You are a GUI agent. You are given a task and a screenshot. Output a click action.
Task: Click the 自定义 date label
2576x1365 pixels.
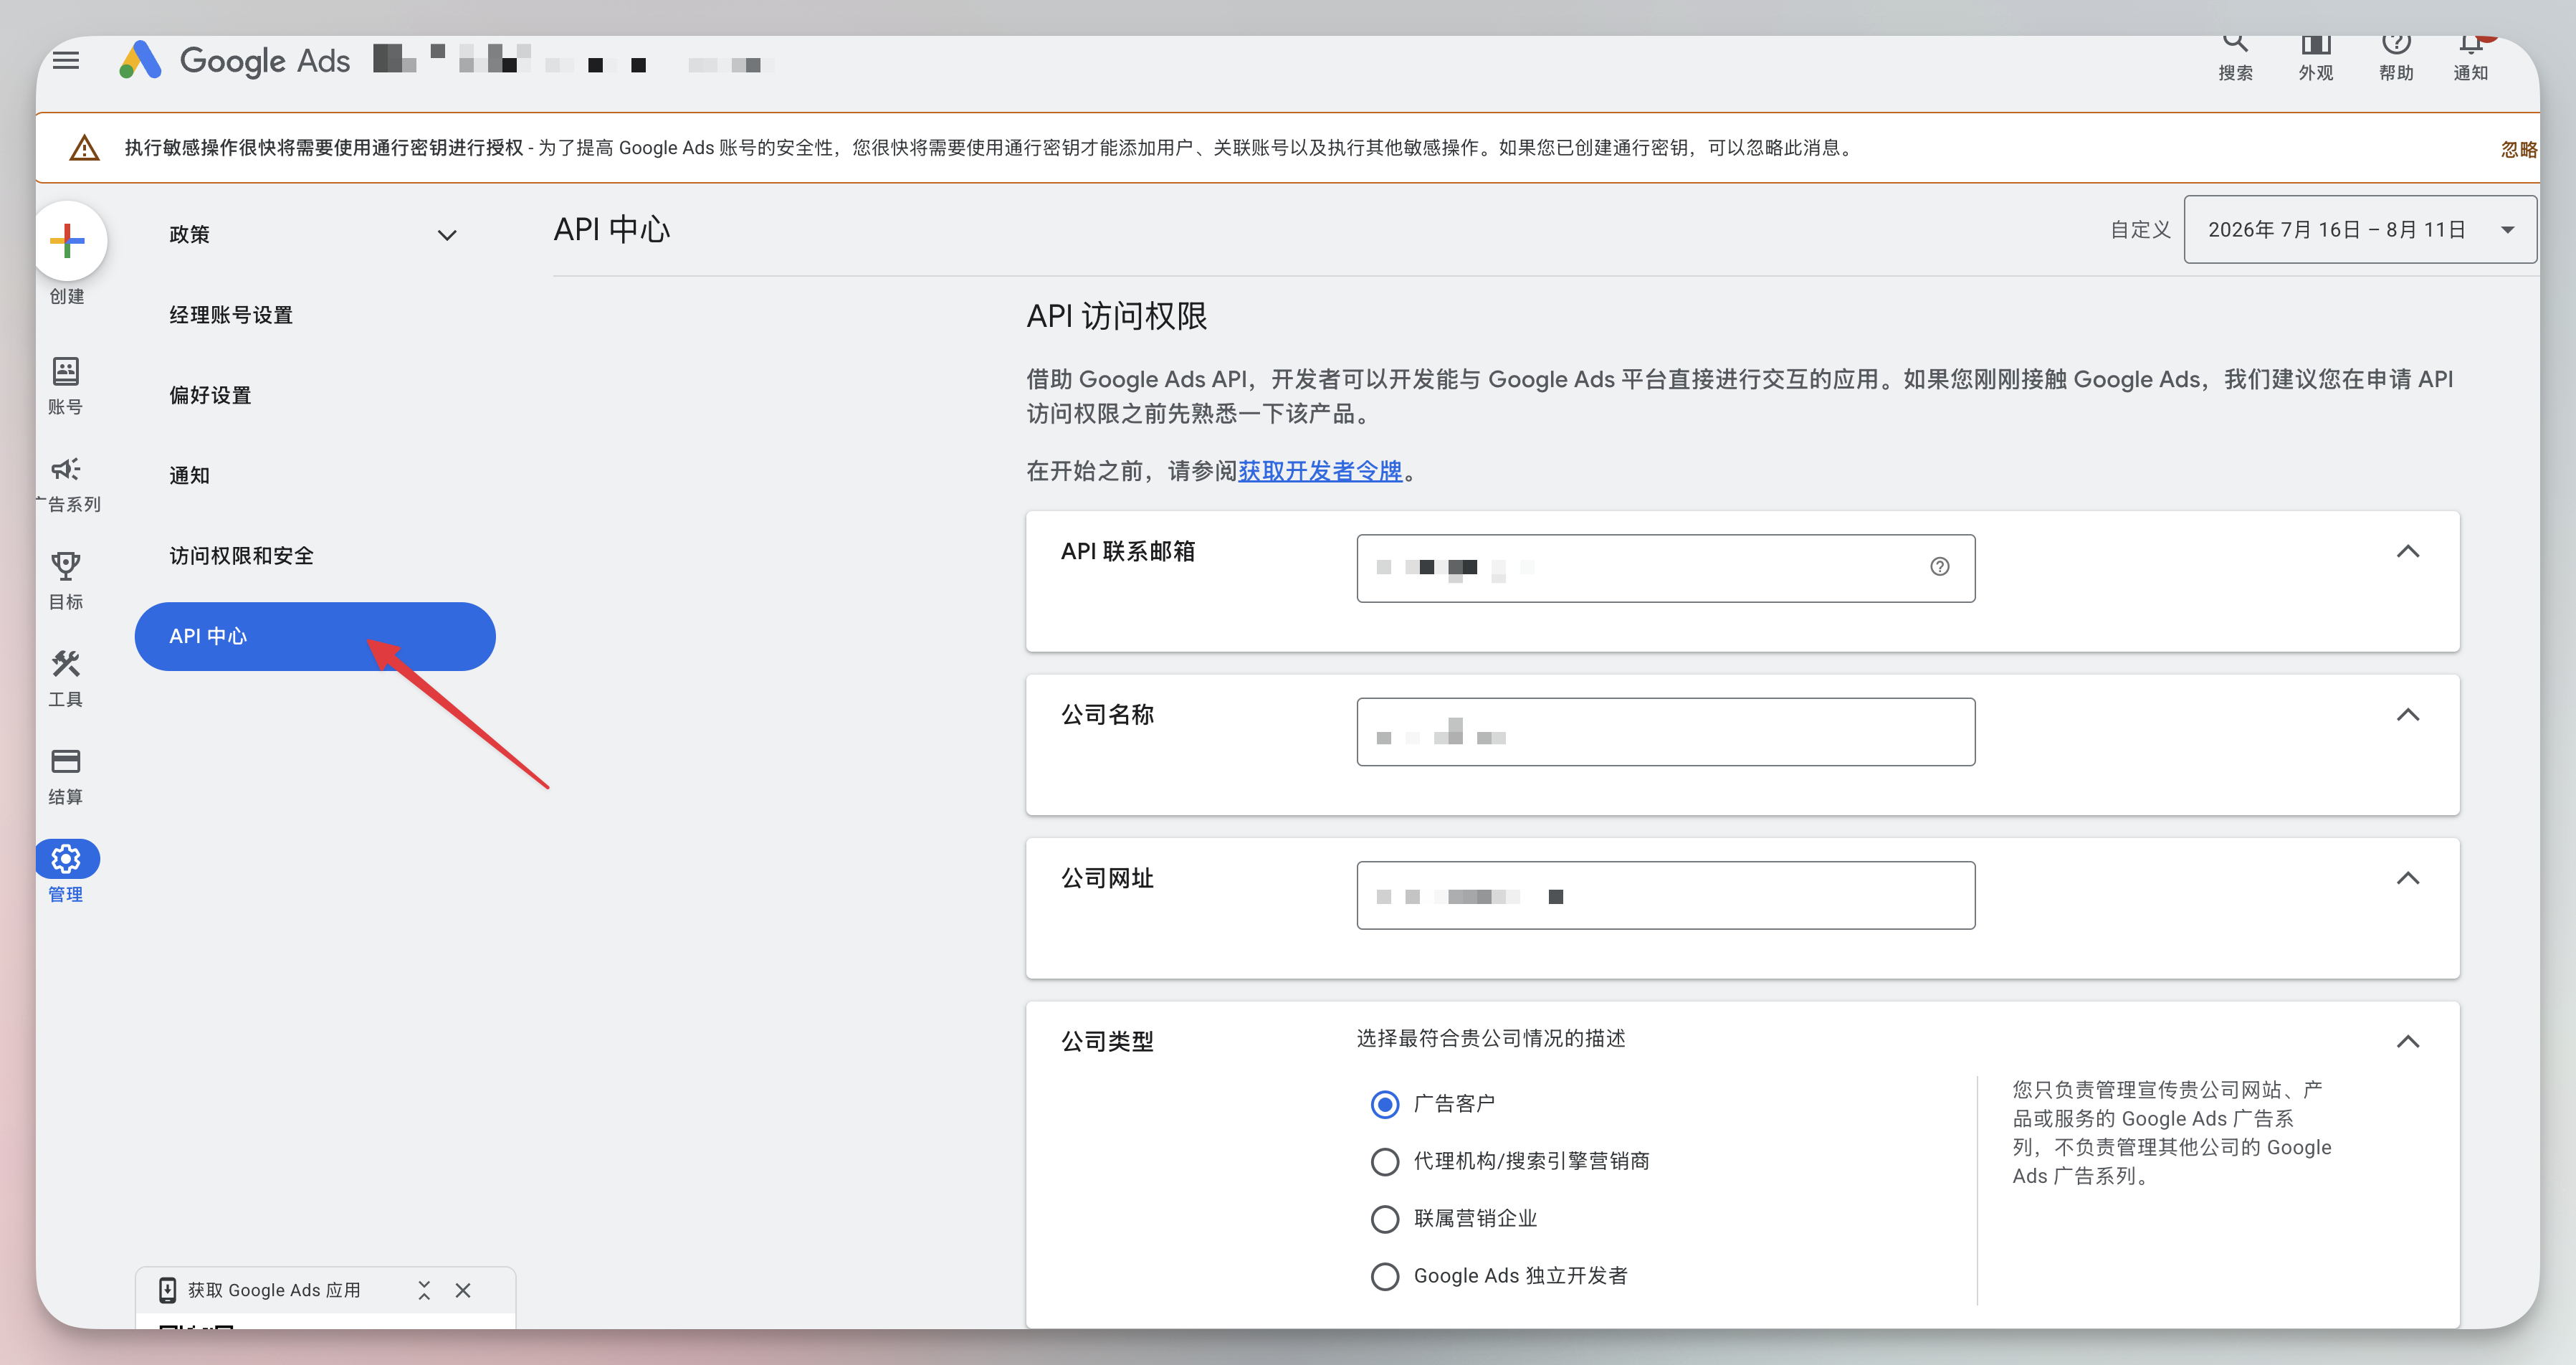2140,229
